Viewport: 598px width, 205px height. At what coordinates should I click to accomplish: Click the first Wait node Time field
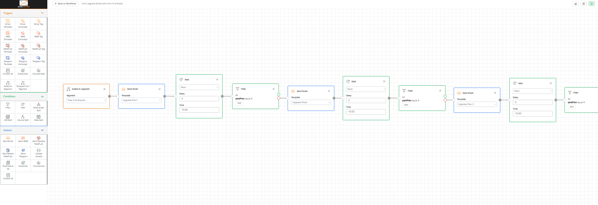[x=199, y=110]
